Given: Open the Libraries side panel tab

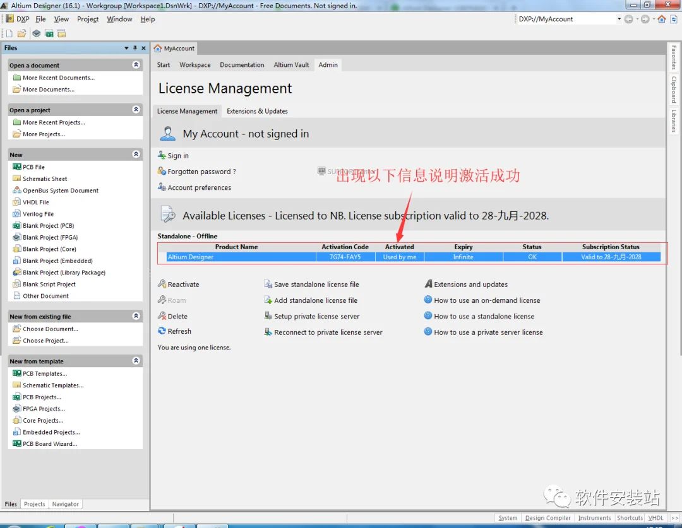Looking at the screenshot, I should tap(674, 120).
